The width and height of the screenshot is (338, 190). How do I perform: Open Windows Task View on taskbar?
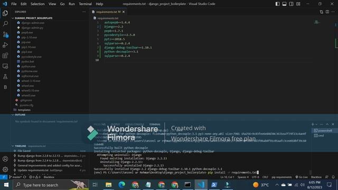95,185
